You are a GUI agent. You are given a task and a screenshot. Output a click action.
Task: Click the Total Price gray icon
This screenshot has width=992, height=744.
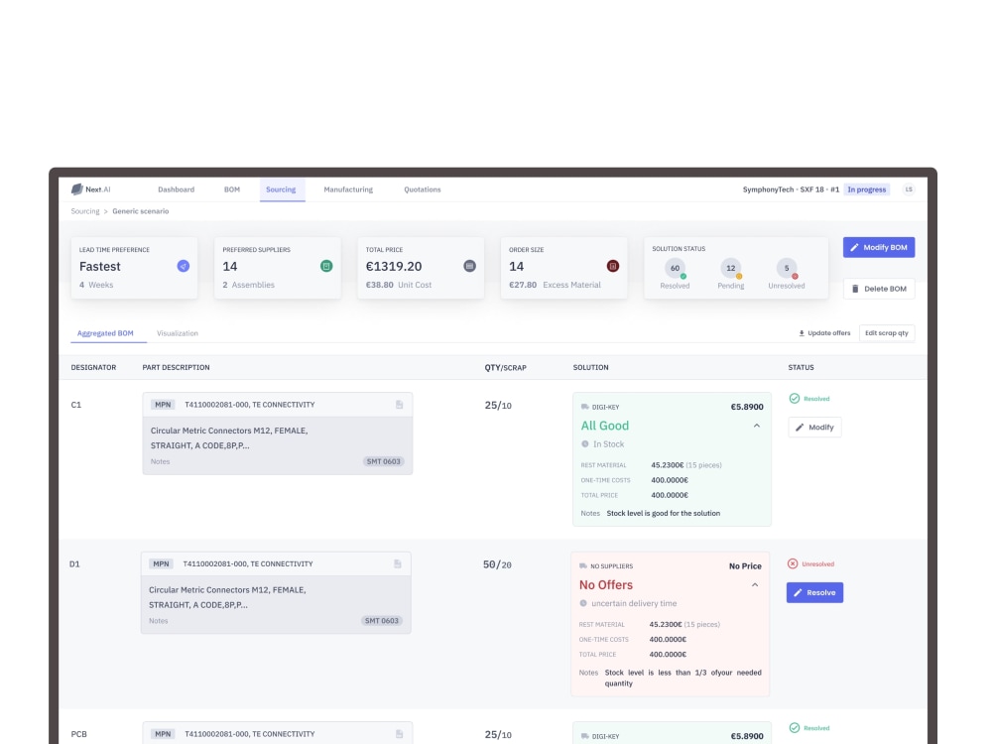point(469,266)
